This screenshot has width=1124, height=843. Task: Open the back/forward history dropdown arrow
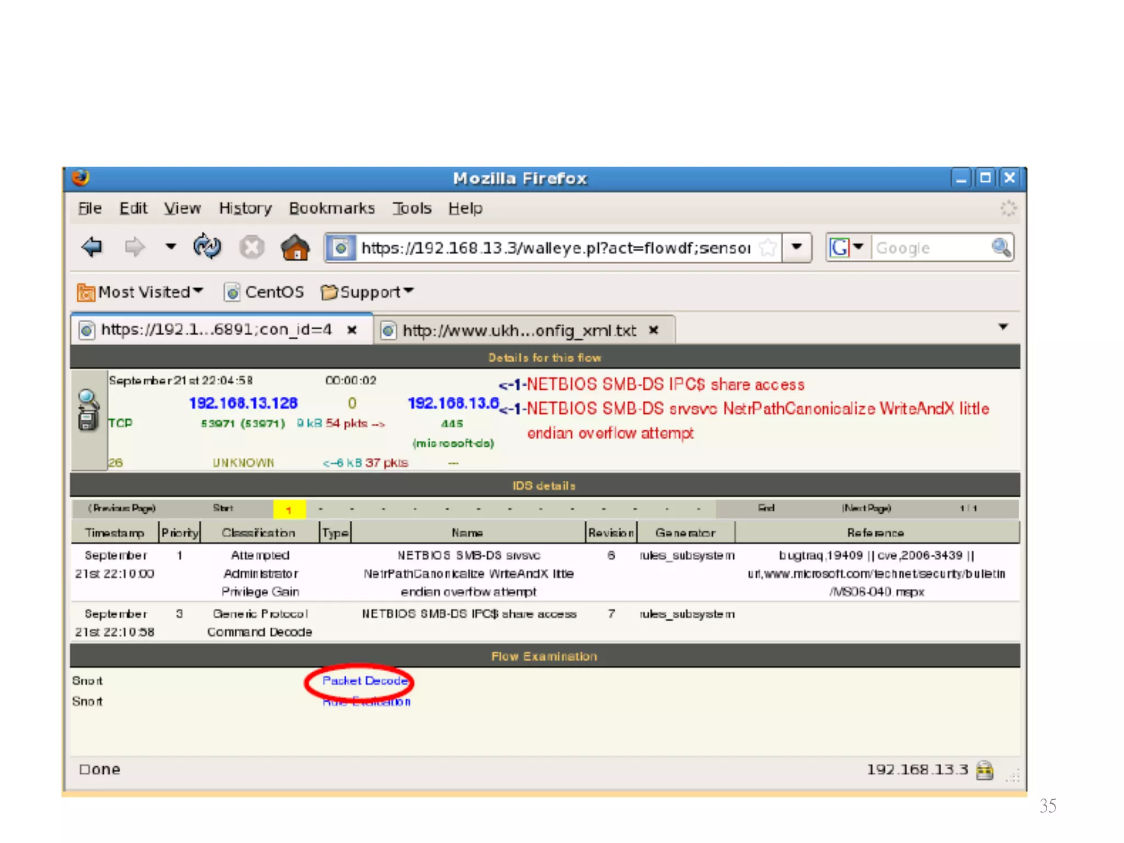point(171,246)
